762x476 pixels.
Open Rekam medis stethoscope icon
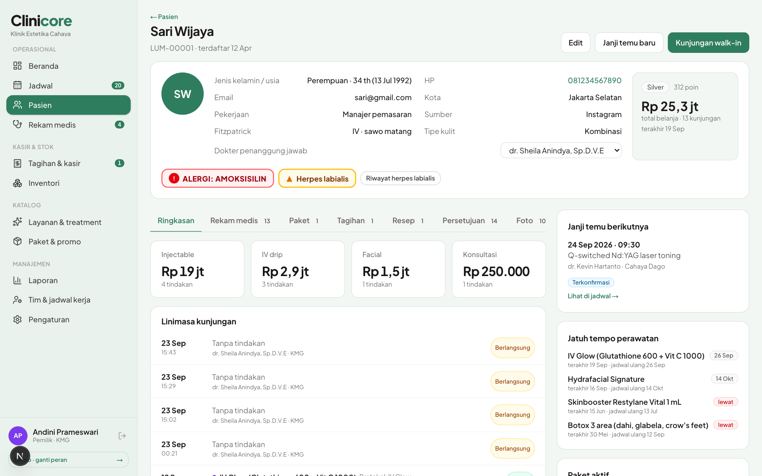[17, 124]
